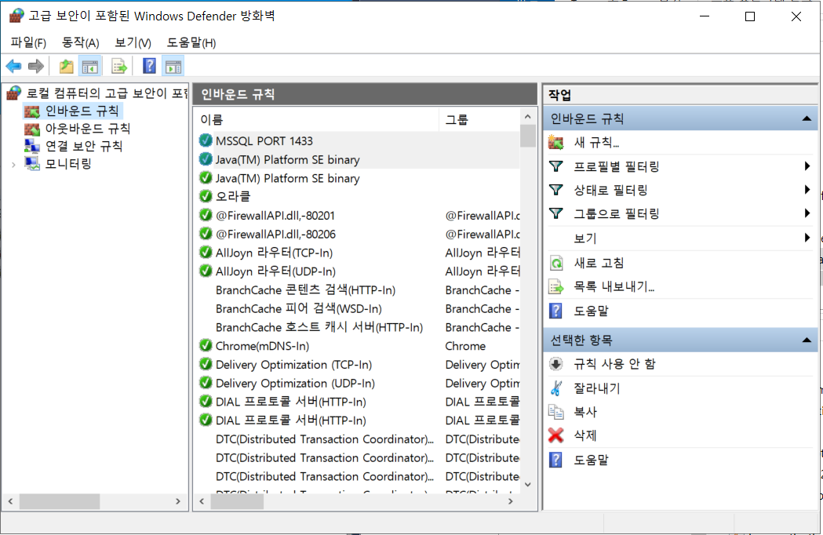This screenshot has height=535, width=823.
Task: Toggle the action pane show/hide toolbar icon
Action: pos(173,66)
